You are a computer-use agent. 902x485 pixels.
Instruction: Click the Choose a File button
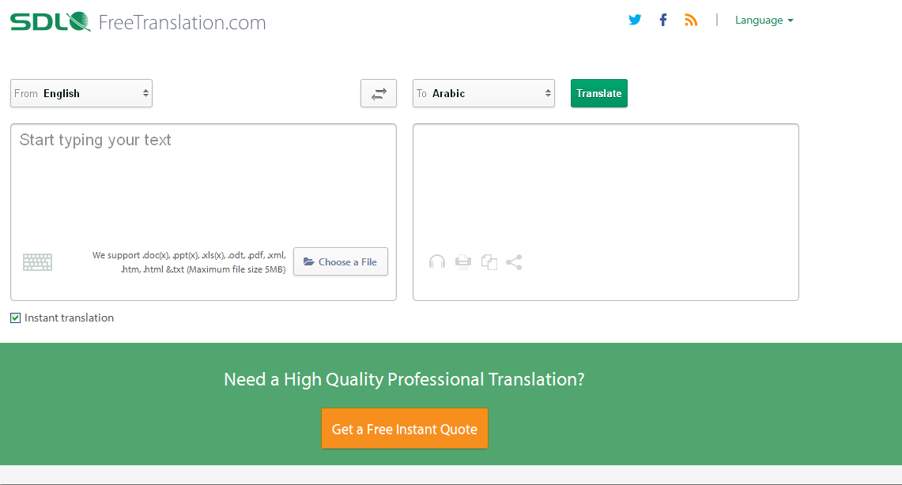[x=341, y=261]
